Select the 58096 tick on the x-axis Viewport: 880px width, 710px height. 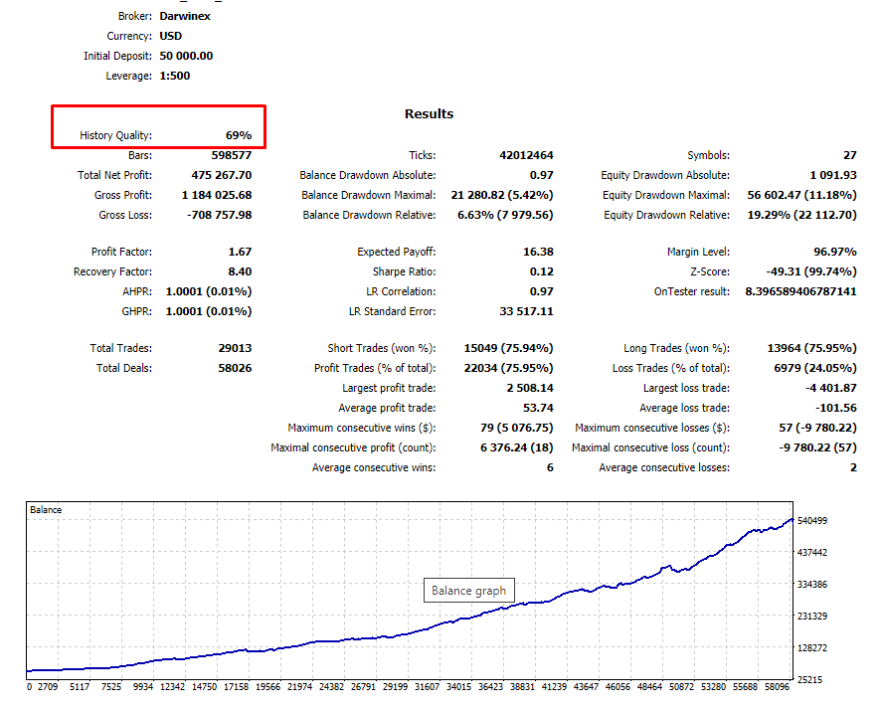pos(778,687)
